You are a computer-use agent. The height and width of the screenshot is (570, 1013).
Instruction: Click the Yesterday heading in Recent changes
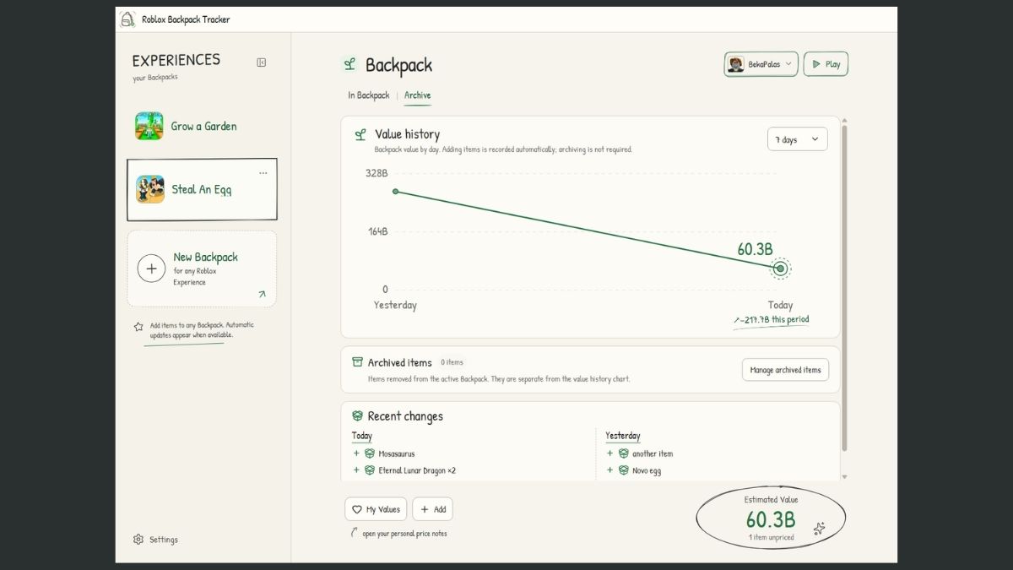point(623,436)
